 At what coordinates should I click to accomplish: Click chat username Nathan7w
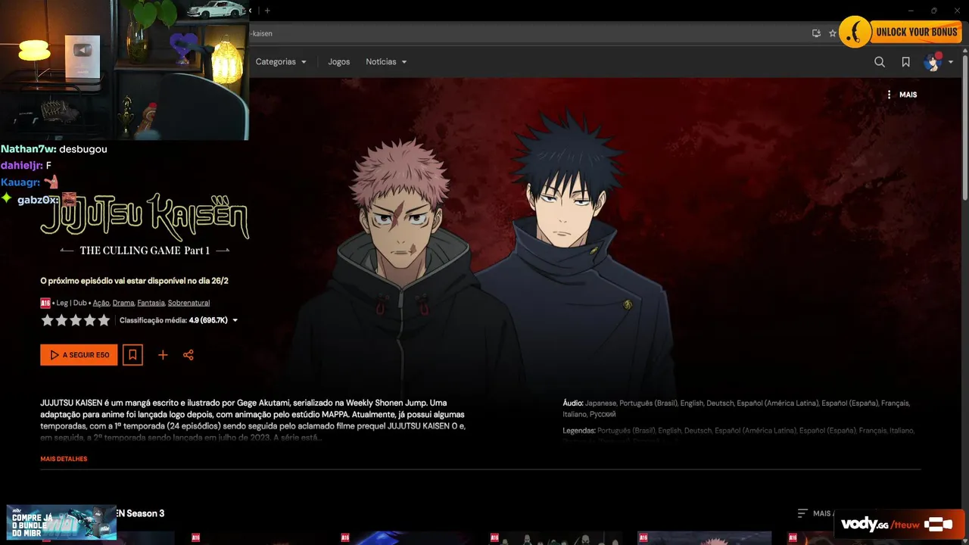(x=29, y=149)
